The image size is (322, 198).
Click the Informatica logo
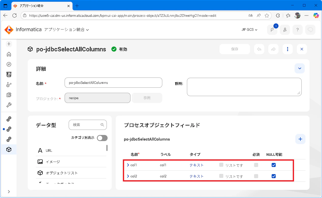click(x=23, y=30)
